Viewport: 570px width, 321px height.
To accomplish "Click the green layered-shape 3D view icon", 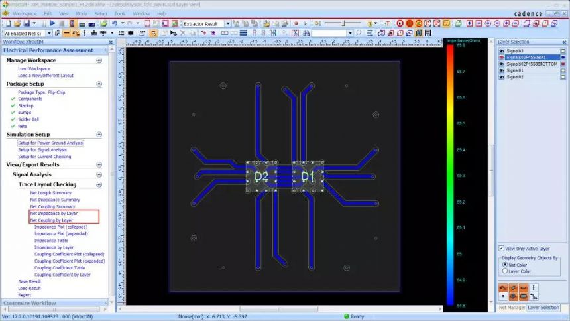I will pyautogui.click(x=459, y=23).
